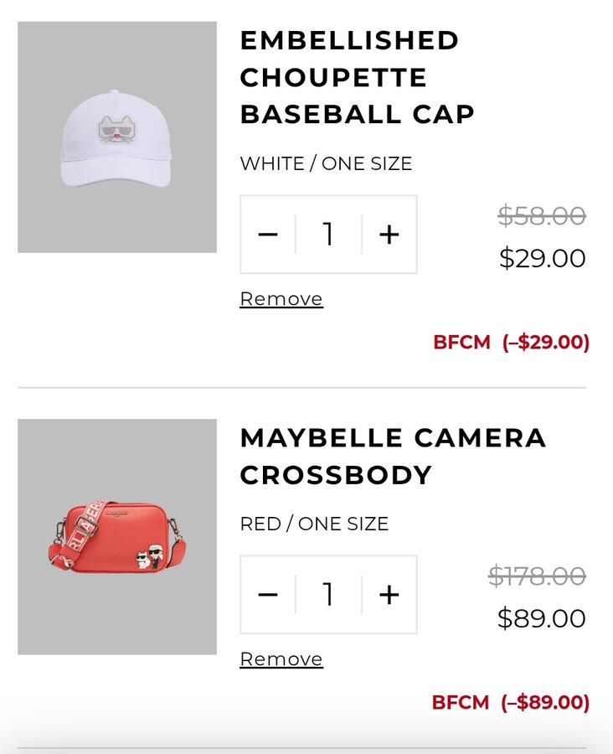
Task: Click the plus icon for Maybelle Crossbody
Action: coord(389,595)
